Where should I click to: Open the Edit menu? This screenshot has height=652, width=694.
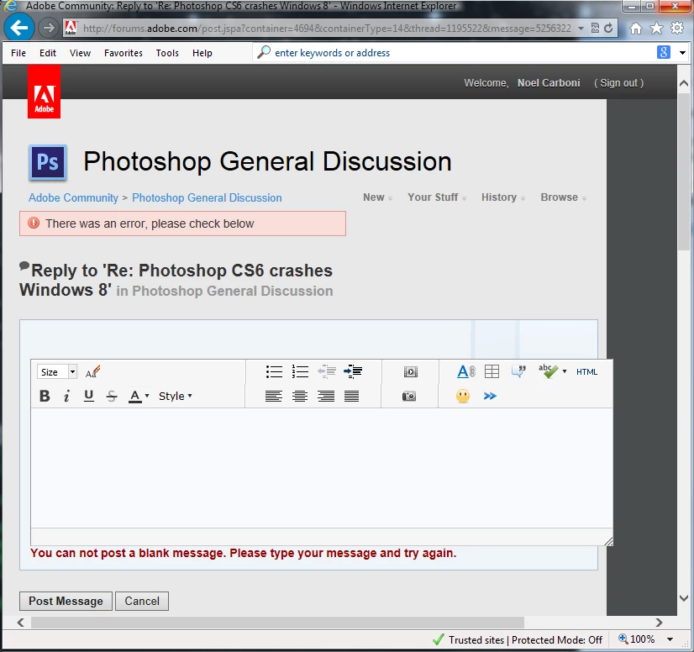point(48,53)
